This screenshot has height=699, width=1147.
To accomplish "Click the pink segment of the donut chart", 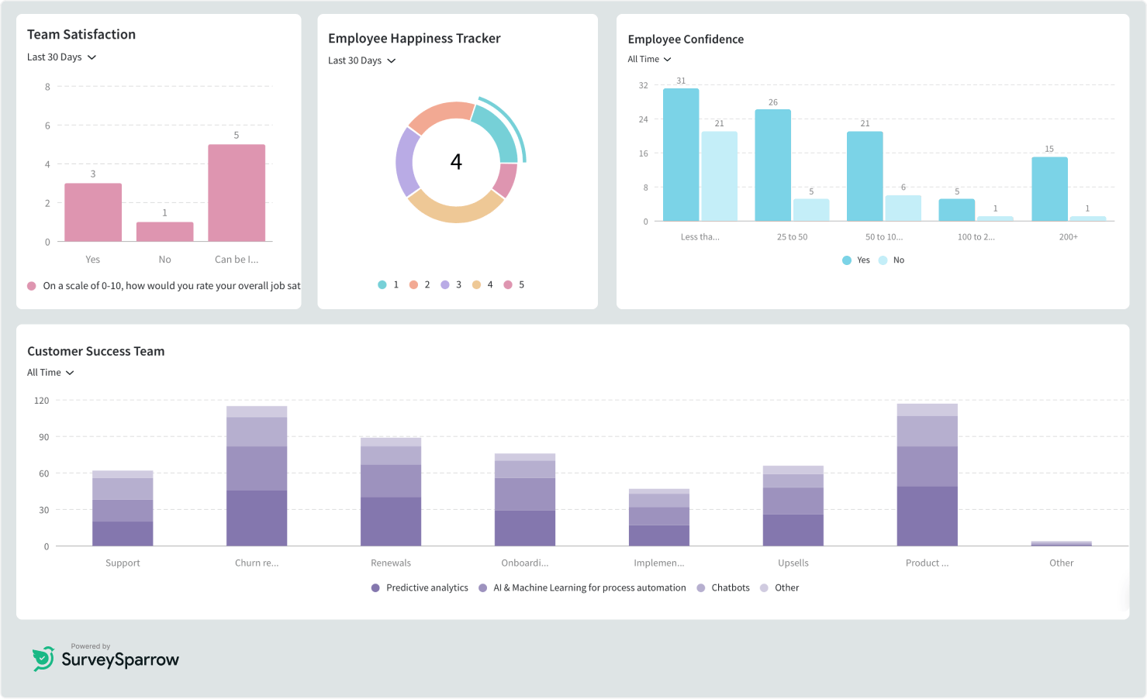I will tap(505, 180).
